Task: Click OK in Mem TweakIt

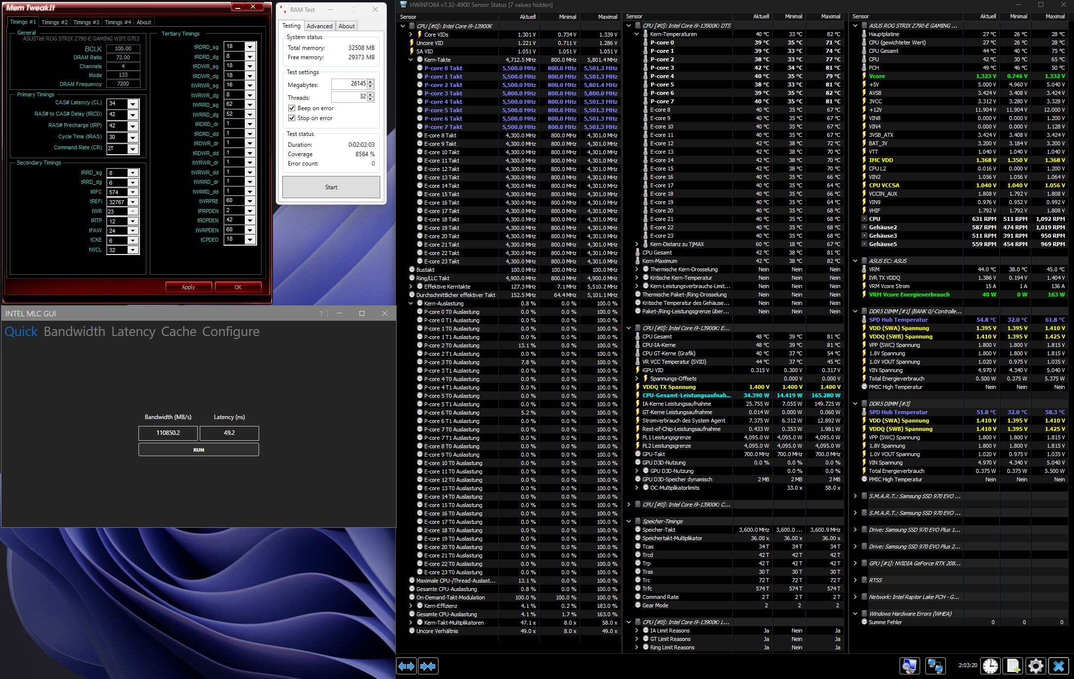Action: 238,287
